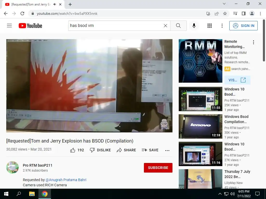The image size is (266, 199).
Task: Open the media controls icon in Chrome
Action: coord(235,13)
